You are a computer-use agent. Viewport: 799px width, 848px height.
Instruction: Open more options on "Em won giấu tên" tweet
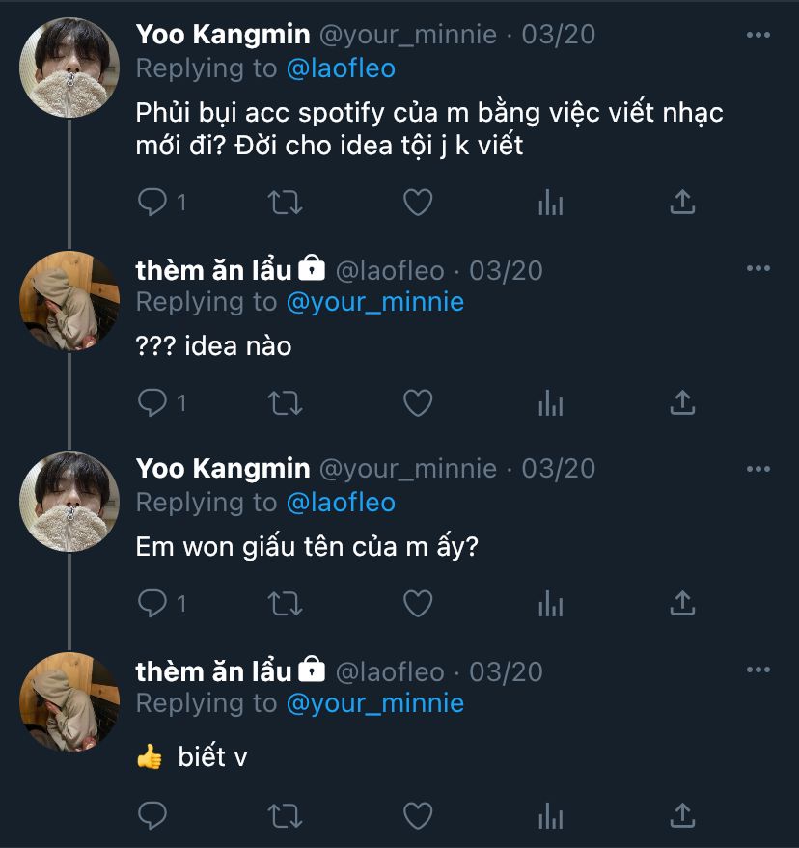pos(758,470)
